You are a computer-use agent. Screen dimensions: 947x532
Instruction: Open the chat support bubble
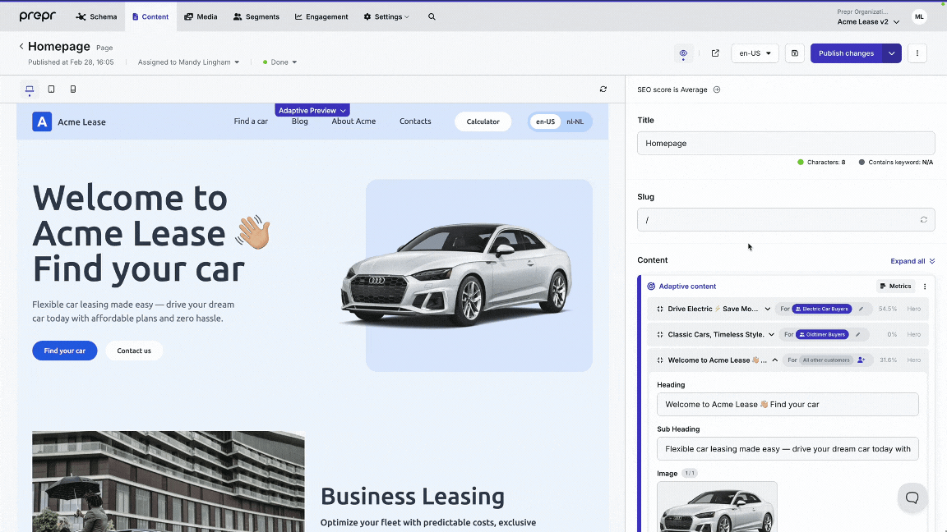click(912, 498)
